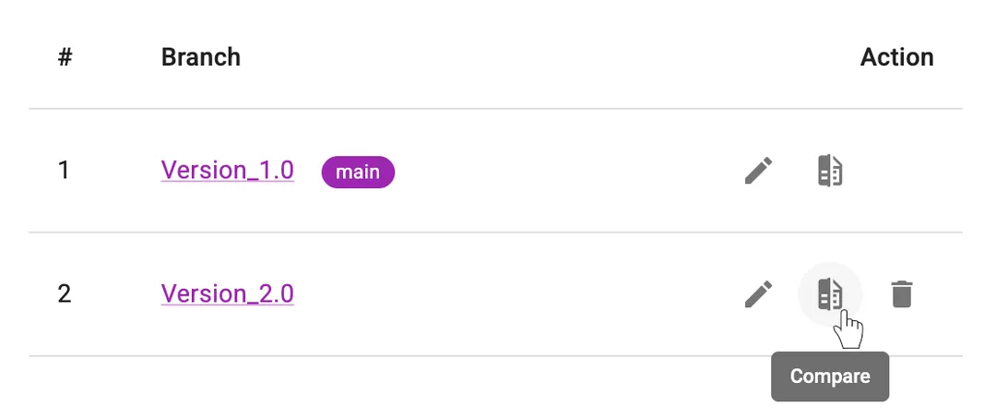The image size is (996, 418).
Task: Select row number 2 cell
Action: point(64,294)
